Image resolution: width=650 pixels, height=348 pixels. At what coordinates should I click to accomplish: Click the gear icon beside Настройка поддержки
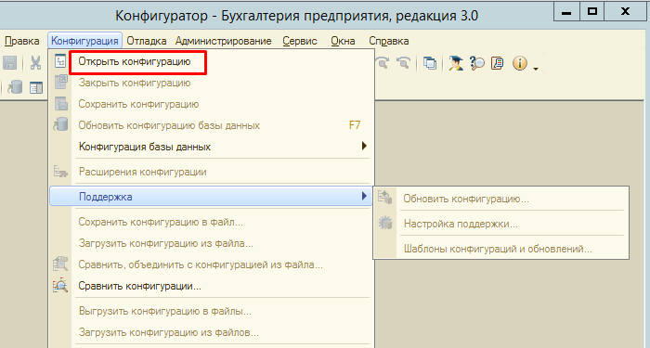pos(385,224)
